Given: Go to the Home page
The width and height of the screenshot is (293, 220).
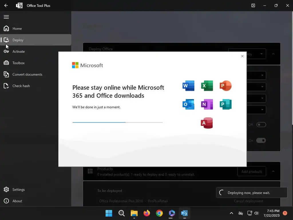Looking at the screenshot, I should click(35, 28).
